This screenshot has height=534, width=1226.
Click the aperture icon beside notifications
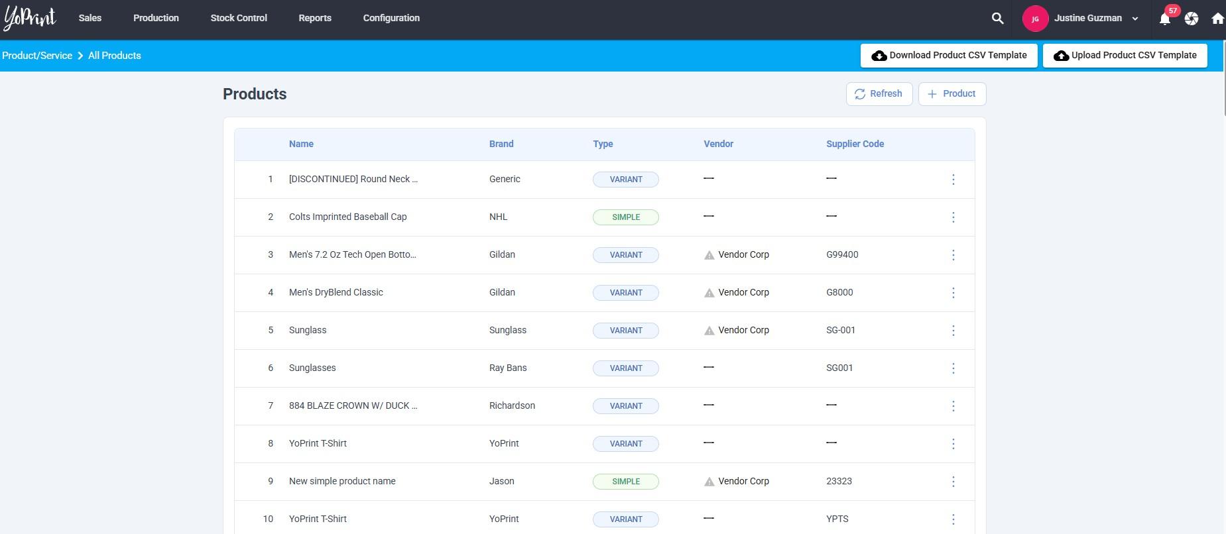pyautogui.click(x=1192, y=19)
